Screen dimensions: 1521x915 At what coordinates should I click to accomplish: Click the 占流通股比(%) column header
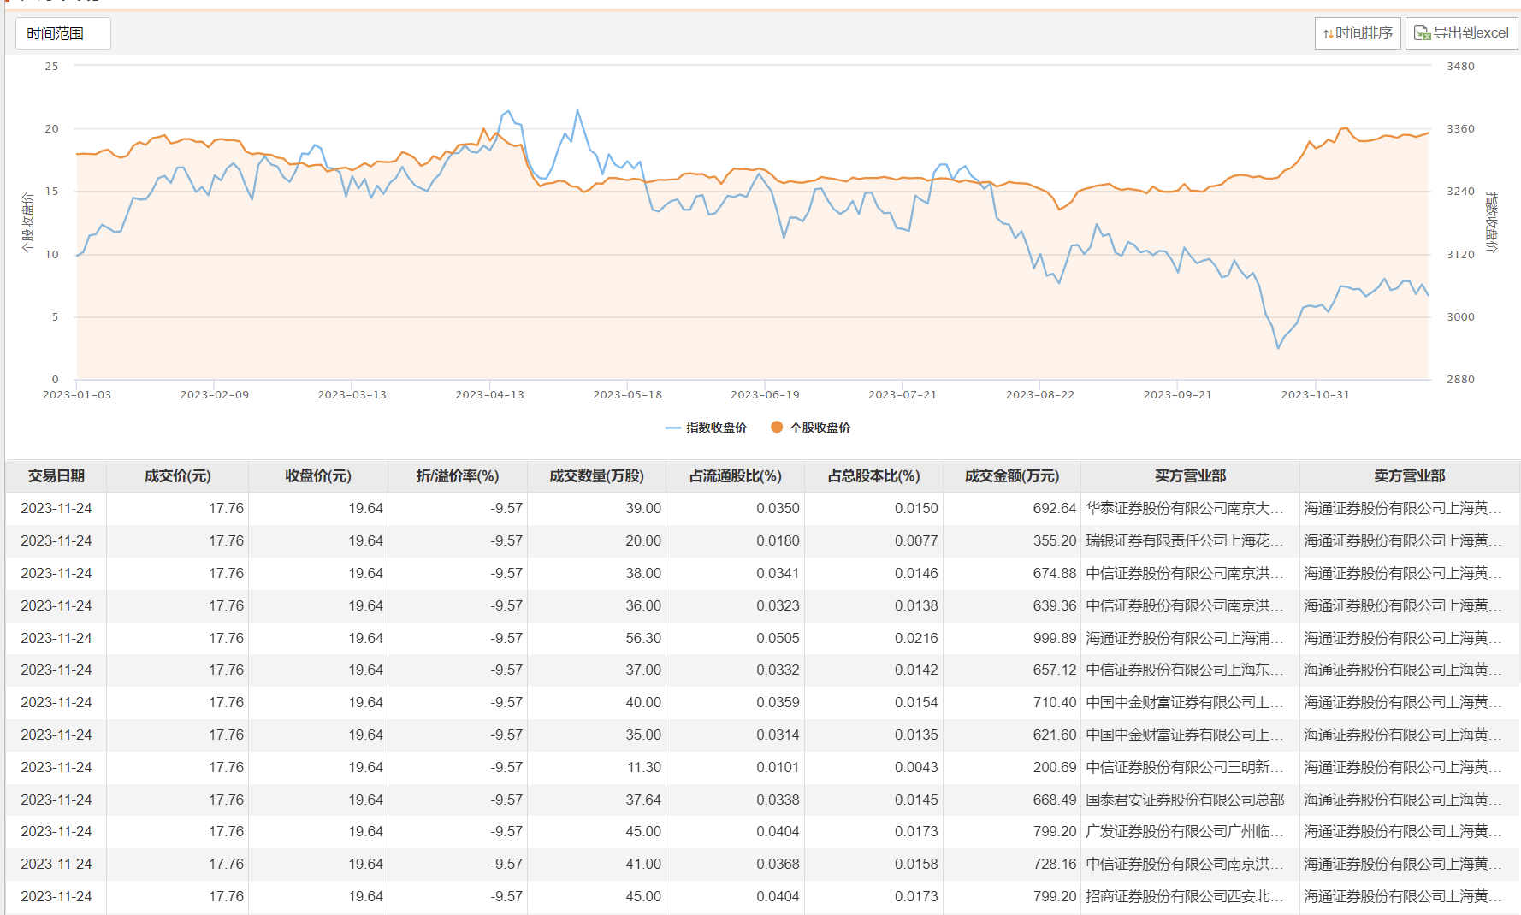point(735,476)
